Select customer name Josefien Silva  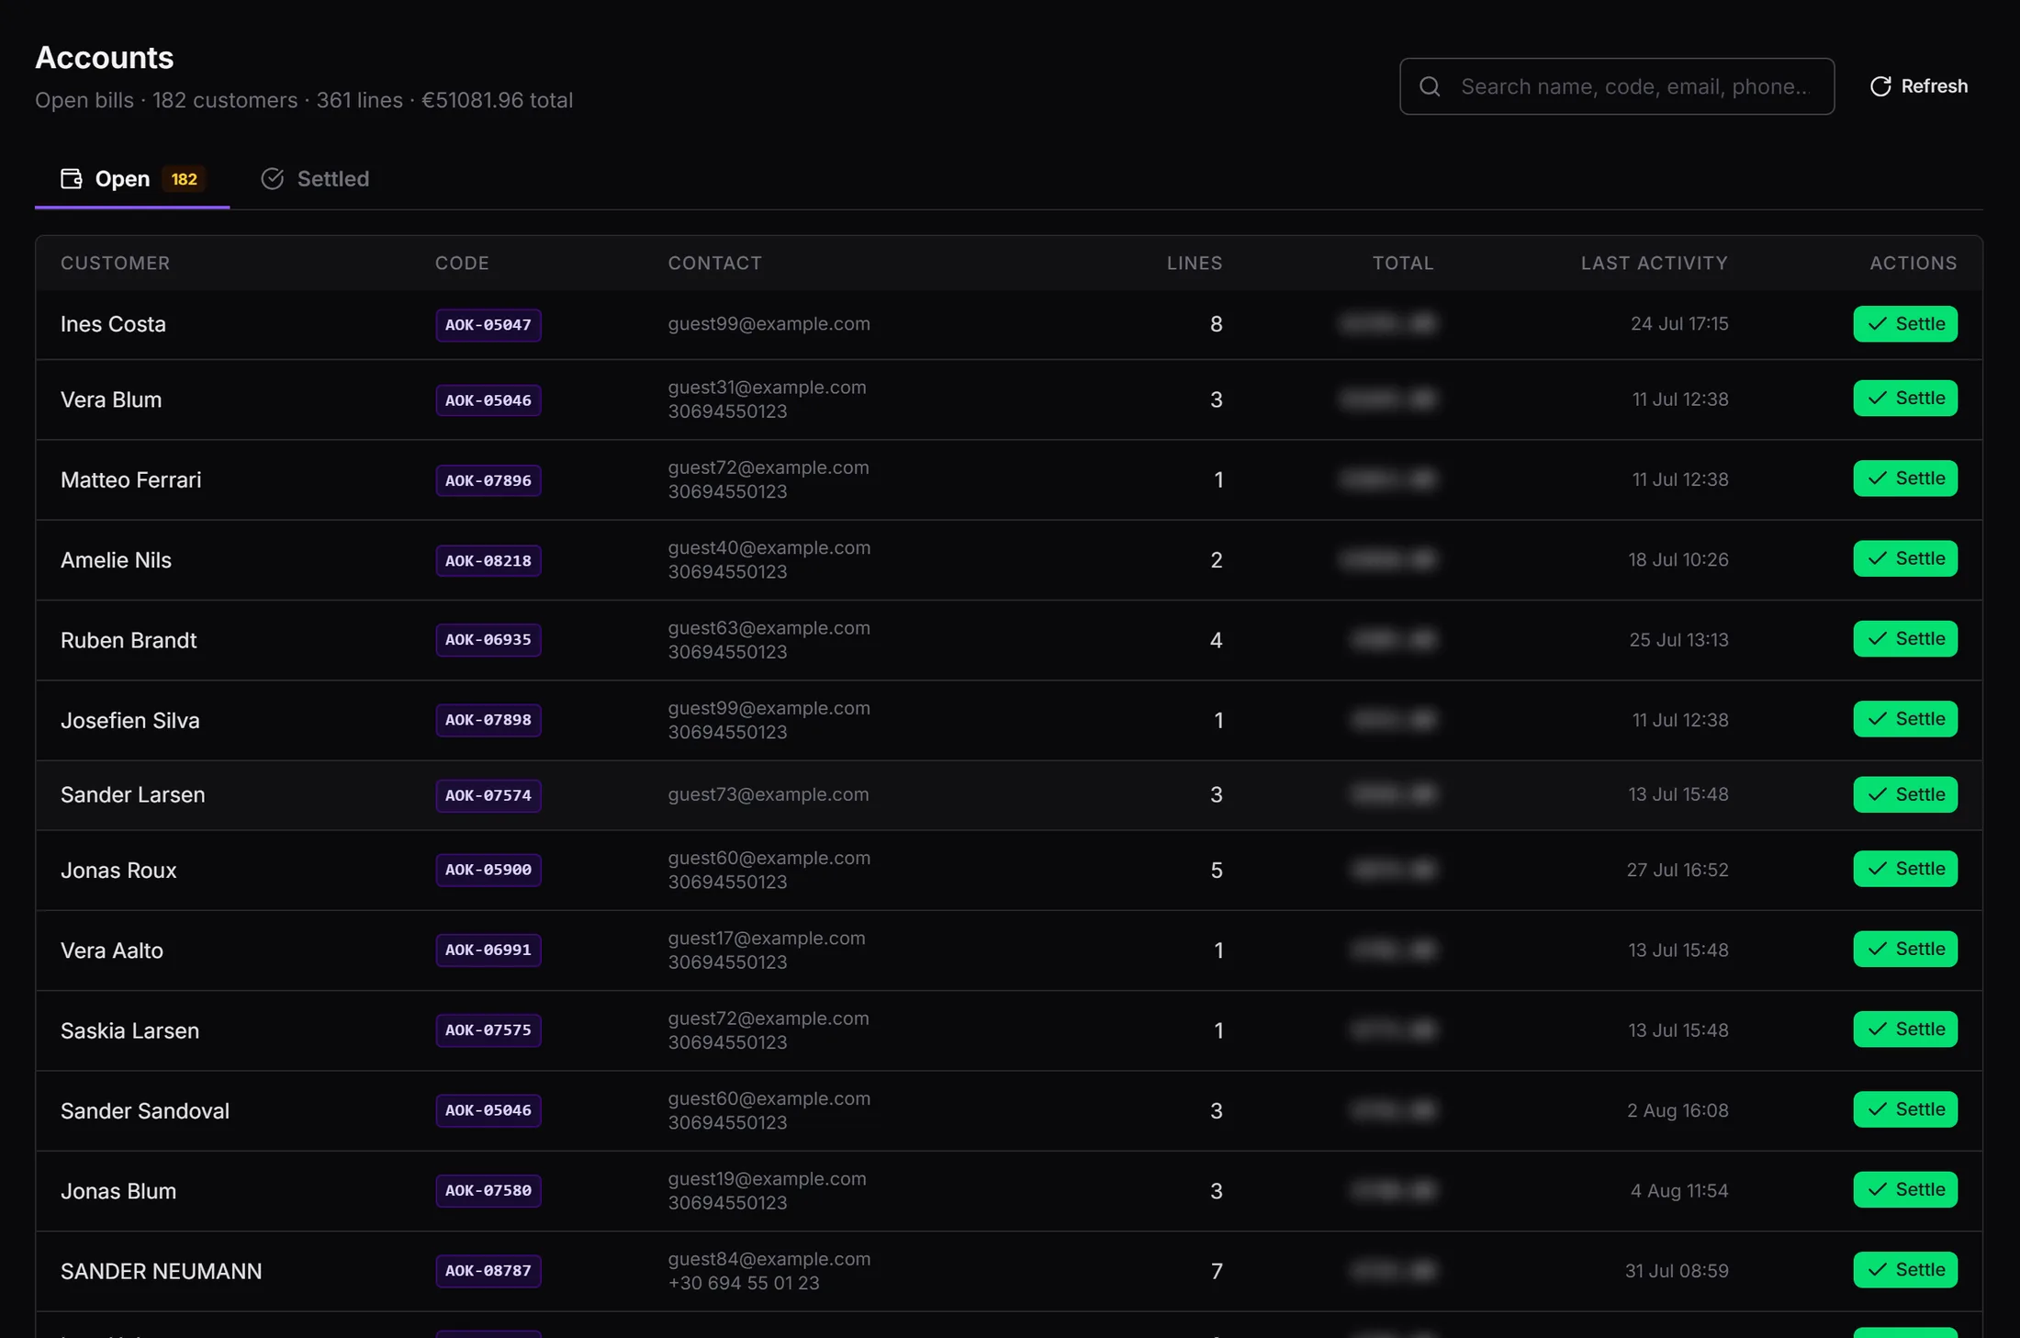click(130, 720)
